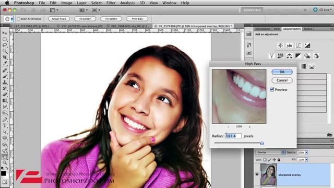Open the File menu
The height and width of the screenshot is (188, 334).
click(x=42, y=3)
